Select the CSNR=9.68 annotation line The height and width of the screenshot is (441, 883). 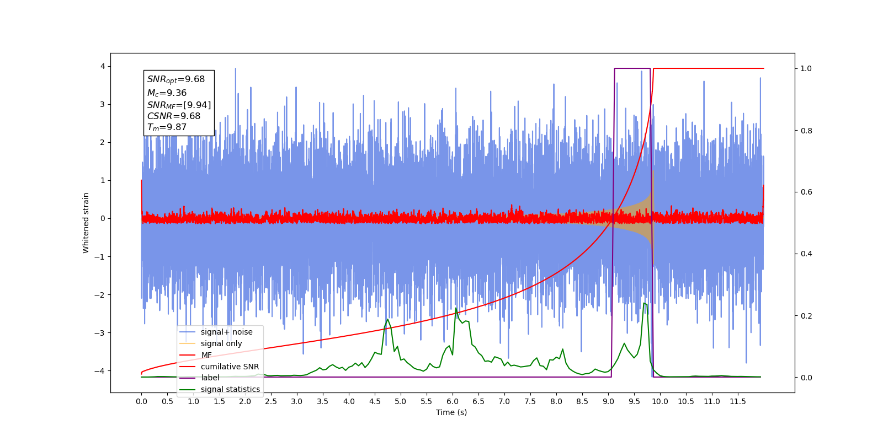tap(174, 116)
